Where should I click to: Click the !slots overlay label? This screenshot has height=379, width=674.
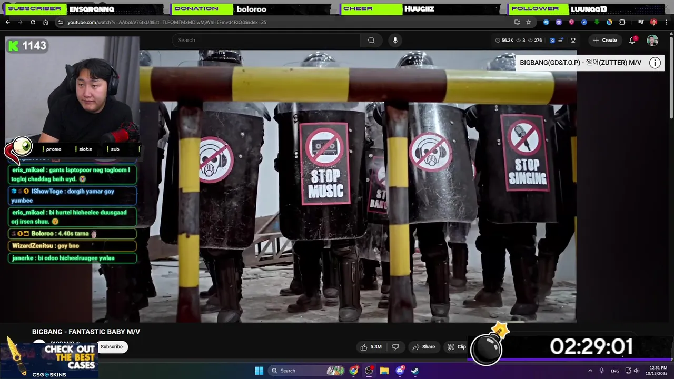click(x=83, y=149)
